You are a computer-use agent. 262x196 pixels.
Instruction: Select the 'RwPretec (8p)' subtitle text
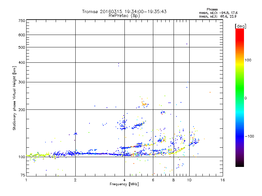(124, 16)
